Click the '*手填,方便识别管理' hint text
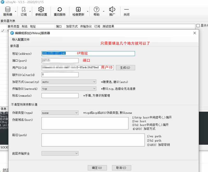 pyautogui.click(x=96, y=96)
